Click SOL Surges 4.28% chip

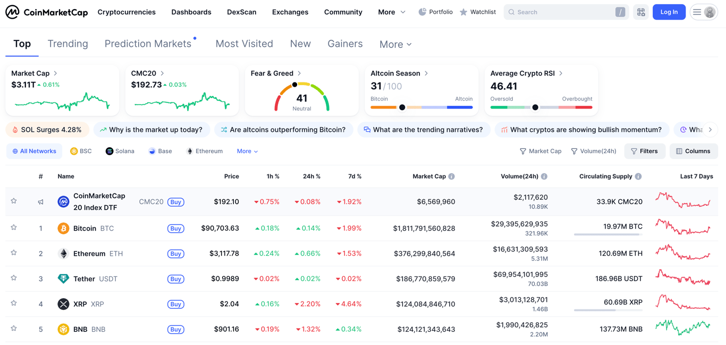coord(47,130)
